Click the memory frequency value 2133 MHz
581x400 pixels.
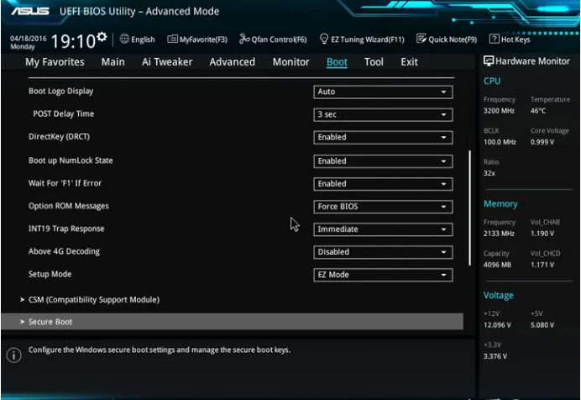pos(499,234)
